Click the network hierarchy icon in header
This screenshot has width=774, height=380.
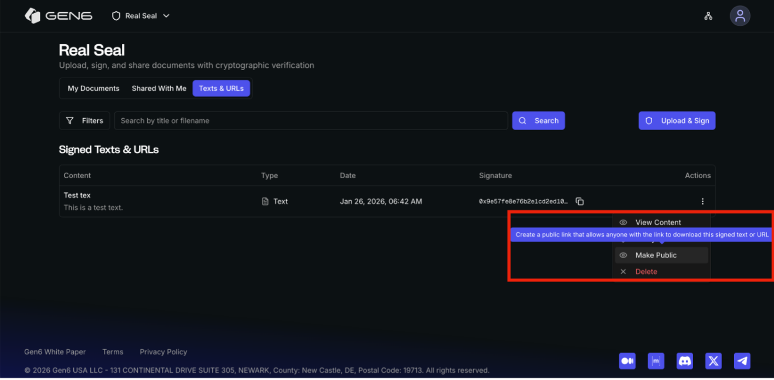[x=708, y=16]
